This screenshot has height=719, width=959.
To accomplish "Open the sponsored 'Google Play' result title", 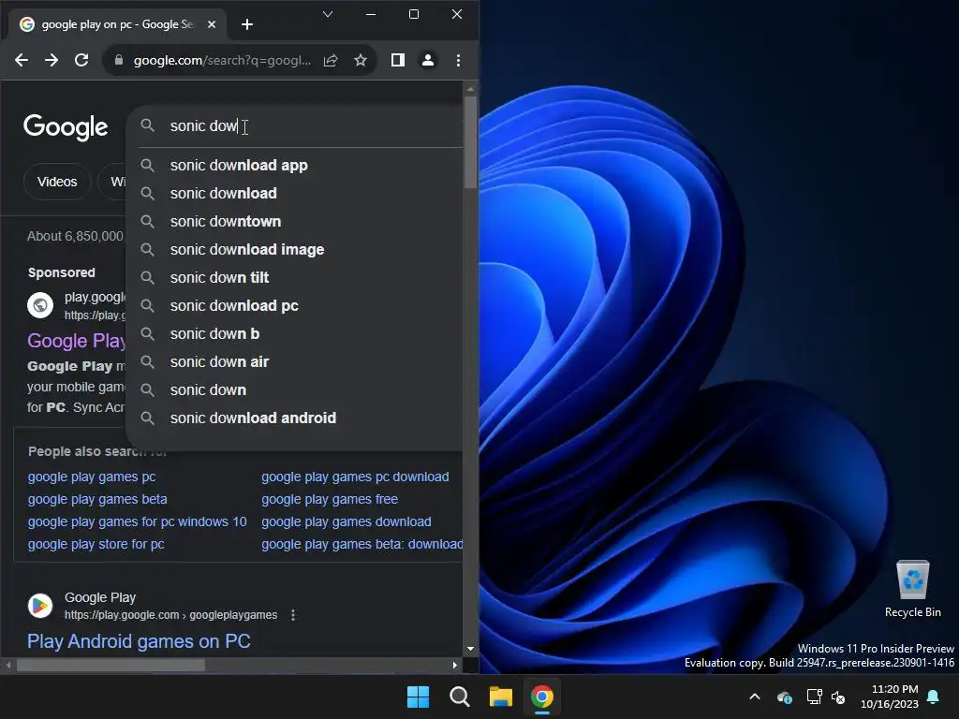I will pos(77,341).
